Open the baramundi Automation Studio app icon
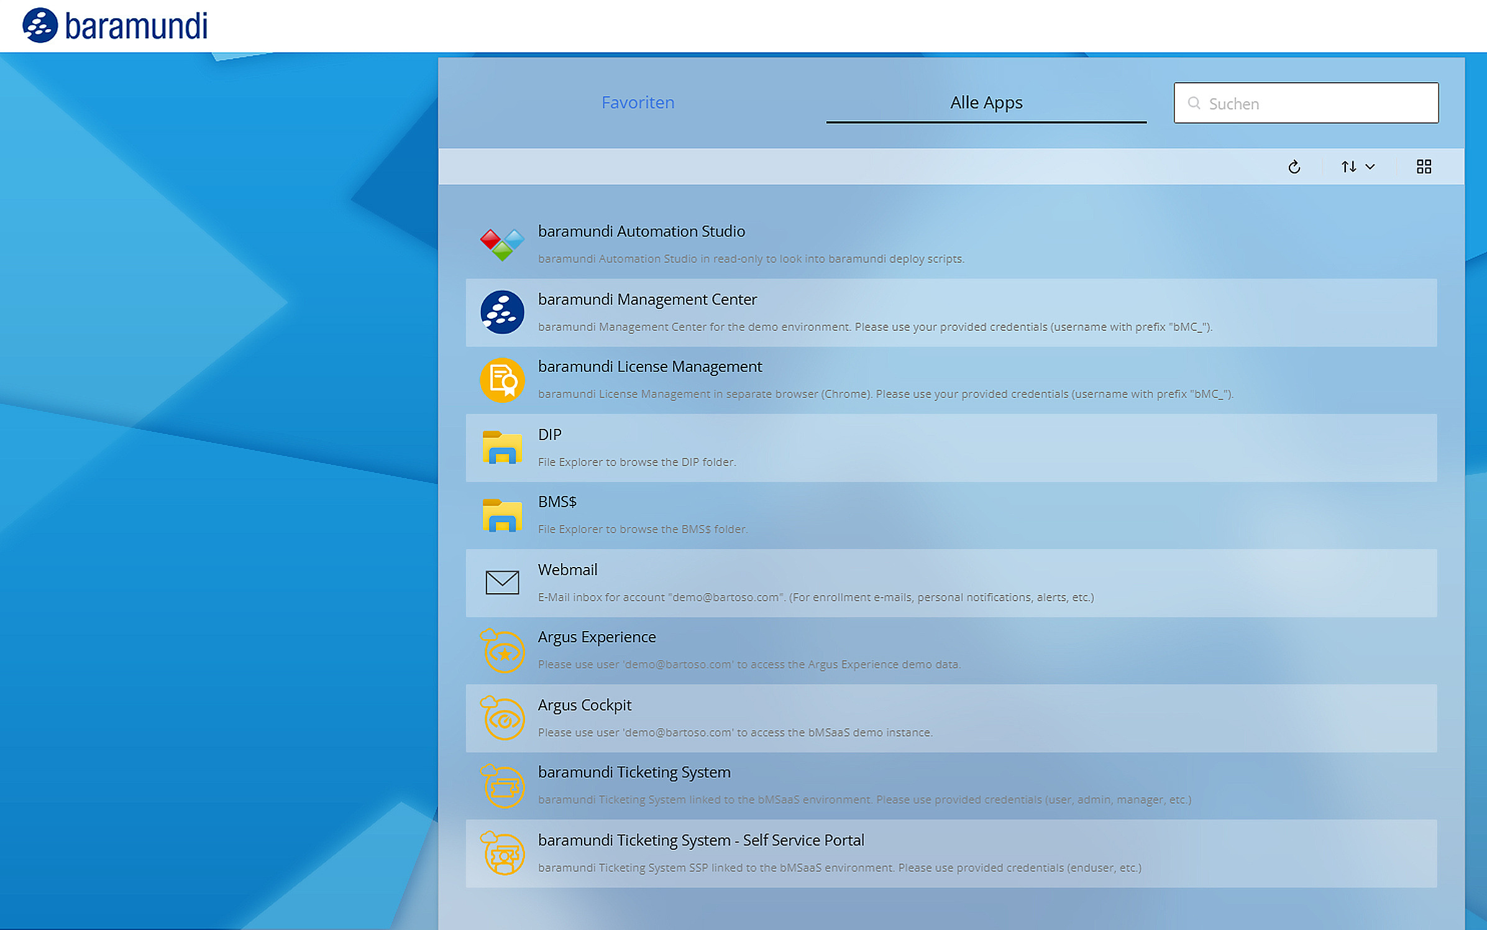Viewport: 1487px width, 930px height. [x=501, y=244]
